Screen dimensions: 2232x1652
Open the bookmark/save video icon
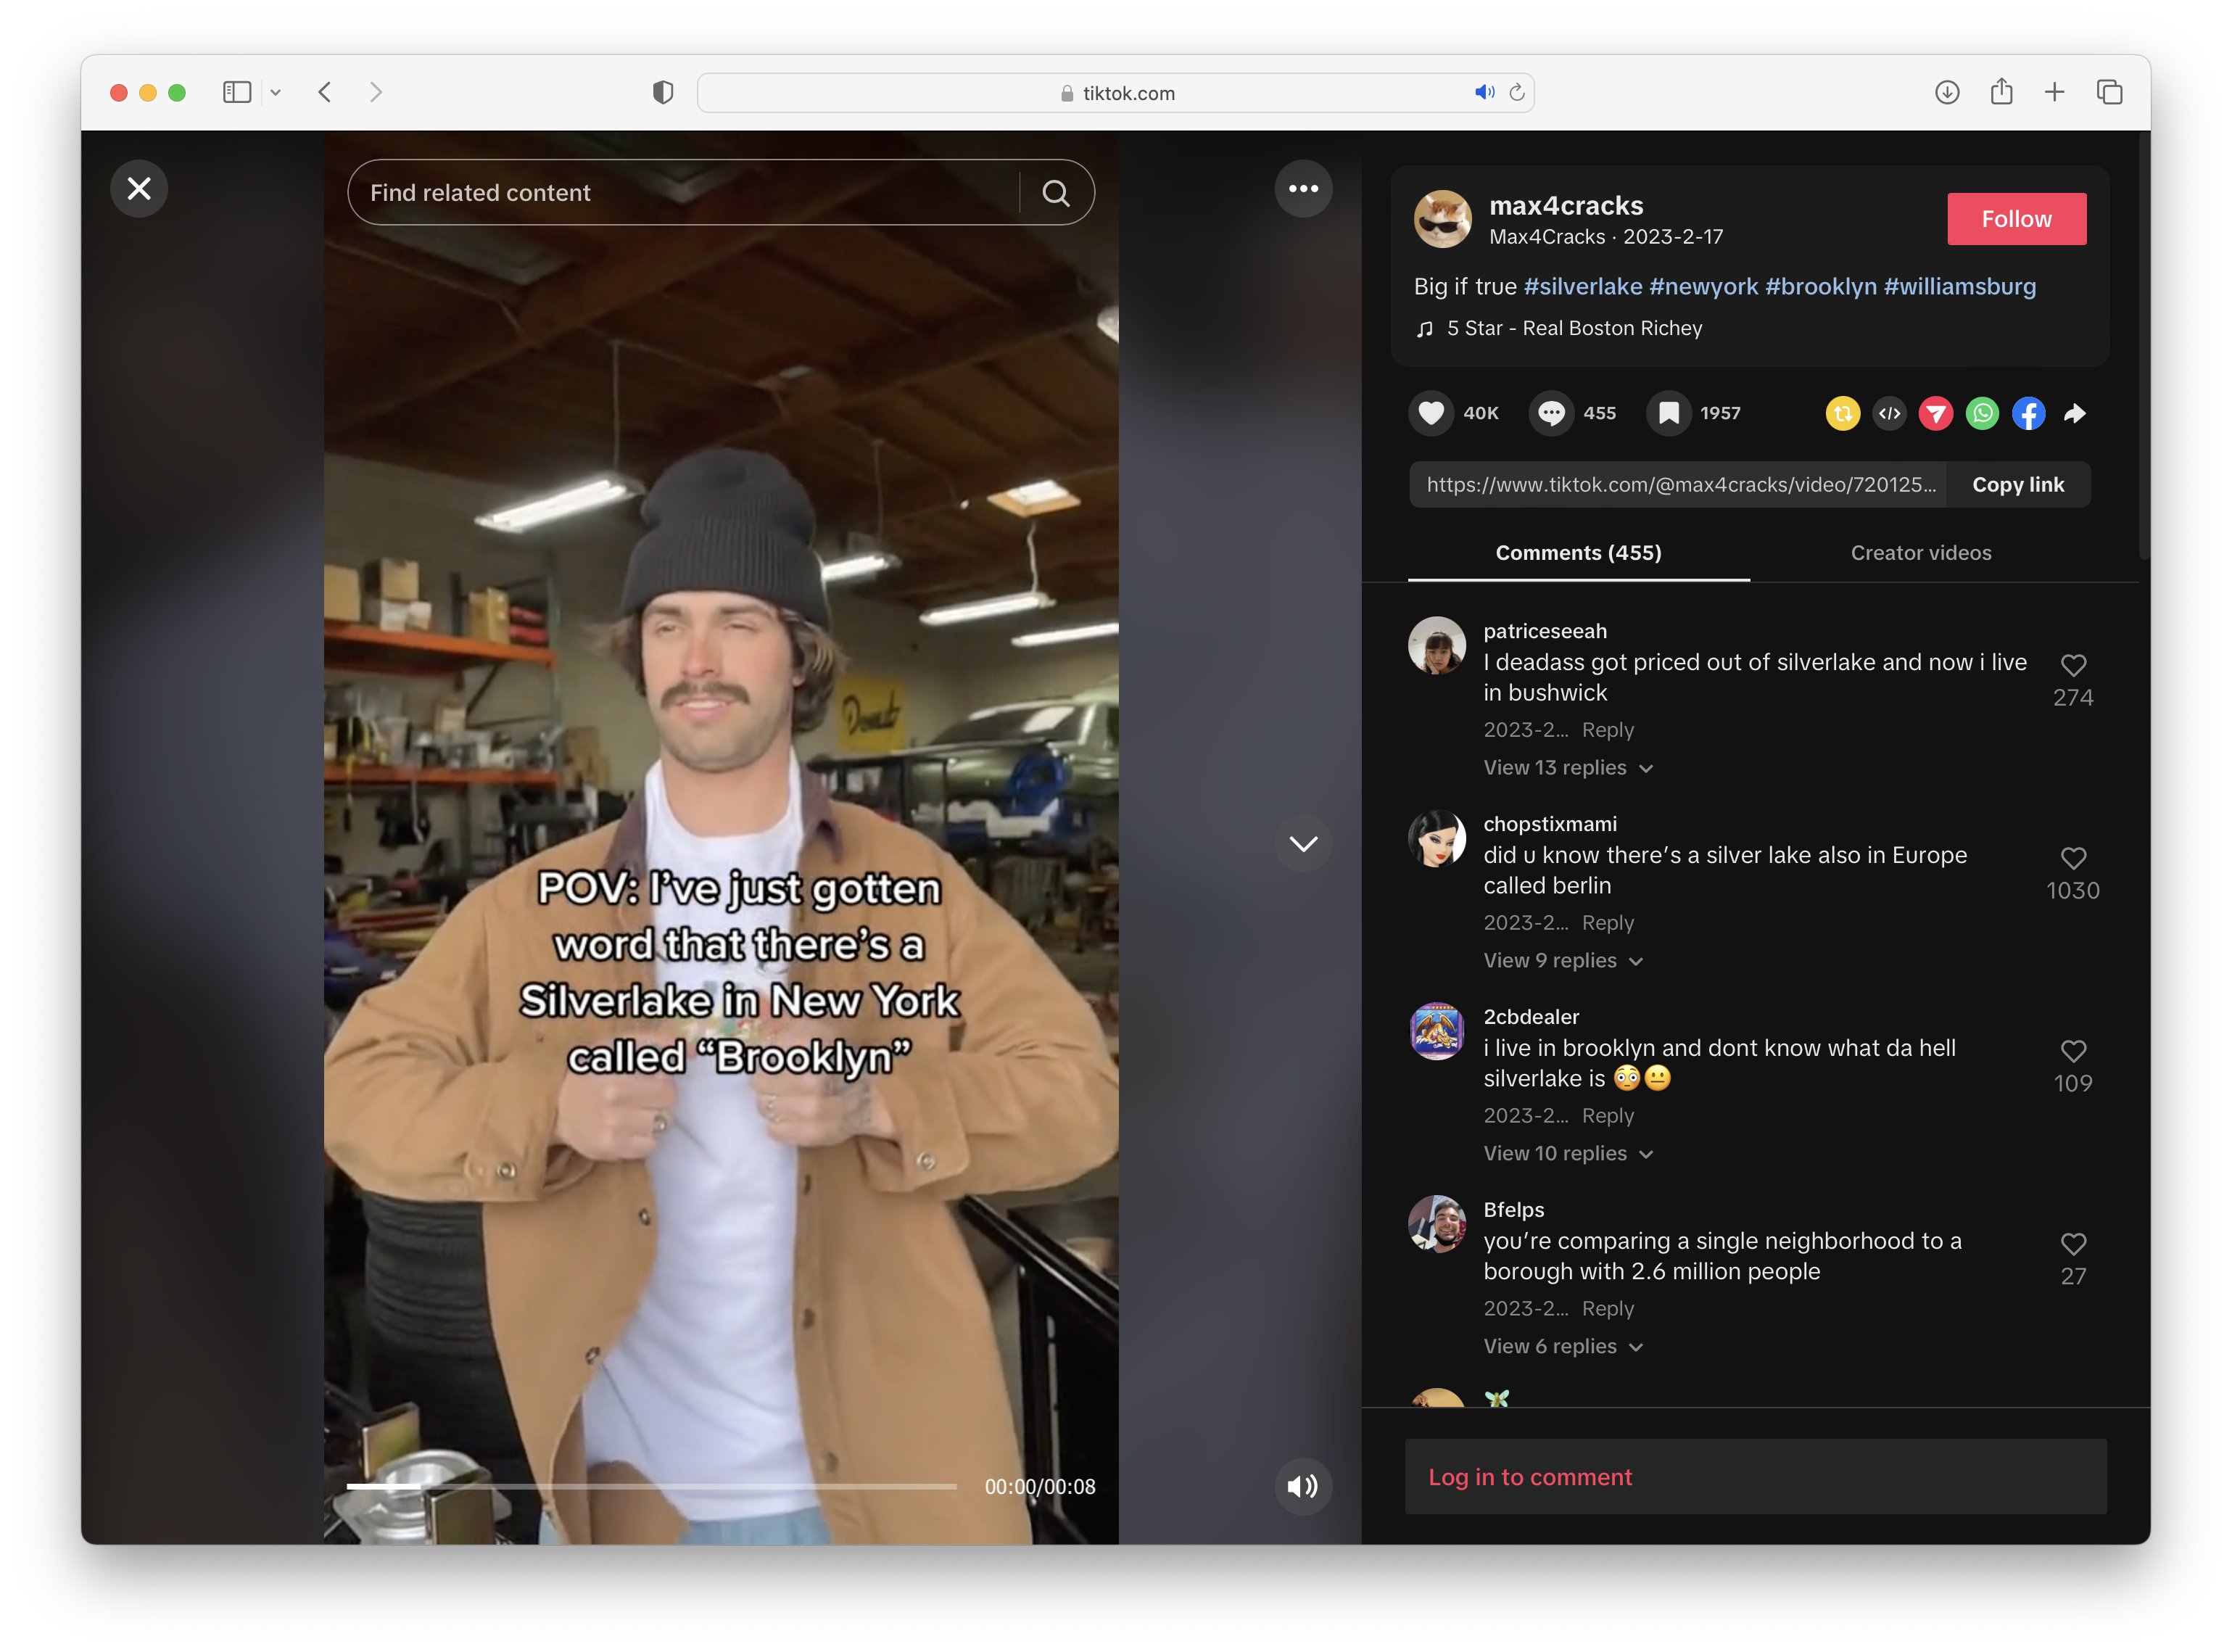1668,413
